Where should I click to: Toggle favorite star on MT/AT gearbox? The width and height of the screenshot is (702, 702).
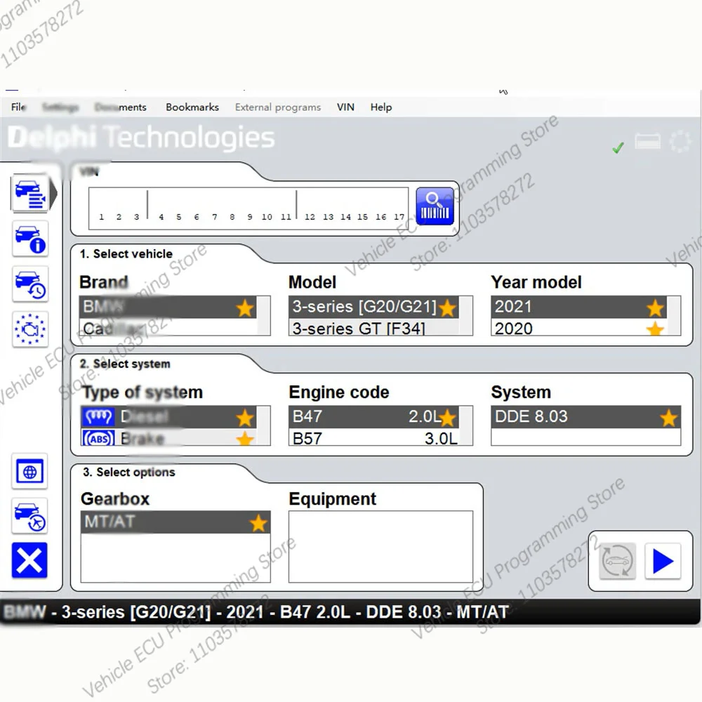pyautogui.click(x=258, y=523)
